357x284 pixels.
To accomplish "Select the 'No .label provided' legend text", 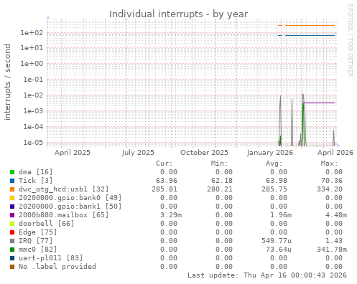I will 57,267.
